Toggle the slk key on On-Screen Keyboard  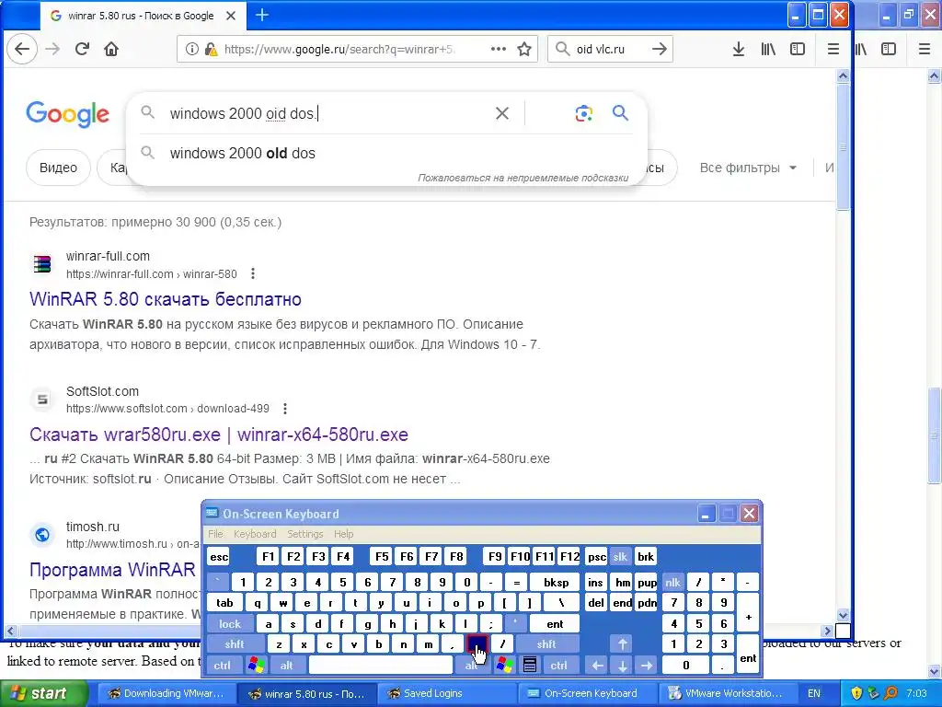coord(620,557)
